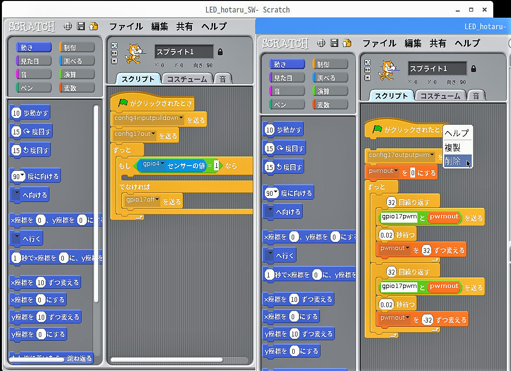The height and width of the screenshot is (371, 511).
Task: Click the globe language icon in left Scratch window
Action: coord(68,26)
